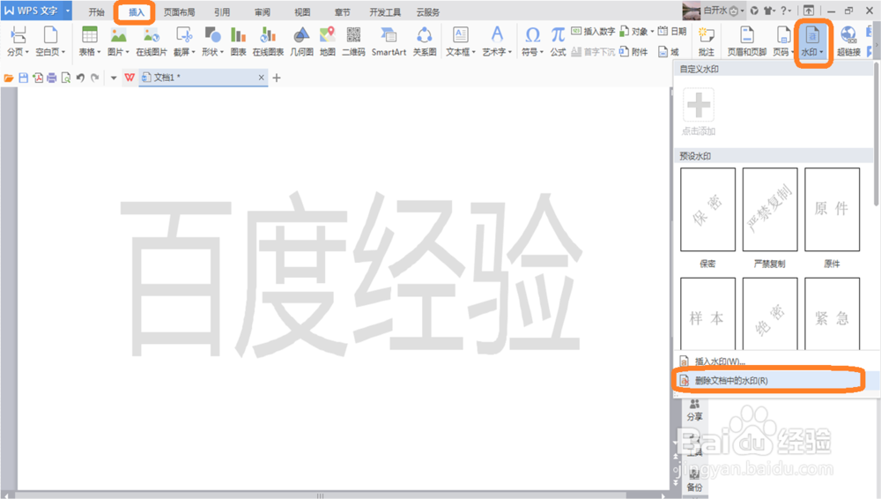Click the share (分享) sidebar button
This screenshot has height=499, width=881.
pos(694,411)
